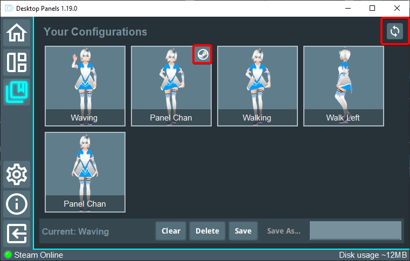This screenshot has width=410, height=261.
Task: Click the 'Disk usage ~12MB' status text
Action: (373, 255)
